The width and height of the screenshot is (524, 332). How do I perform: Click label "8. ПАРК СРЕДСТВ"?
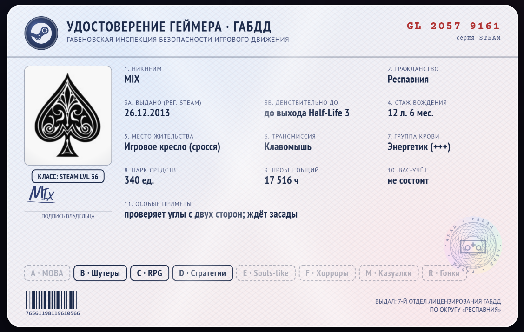[x=150, y=170]
